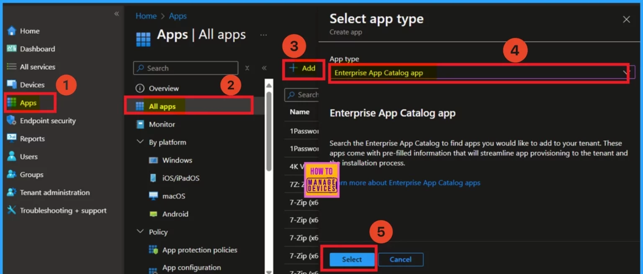
Task: Open Groups in the left navigation
Action: (x=31, y=175)
